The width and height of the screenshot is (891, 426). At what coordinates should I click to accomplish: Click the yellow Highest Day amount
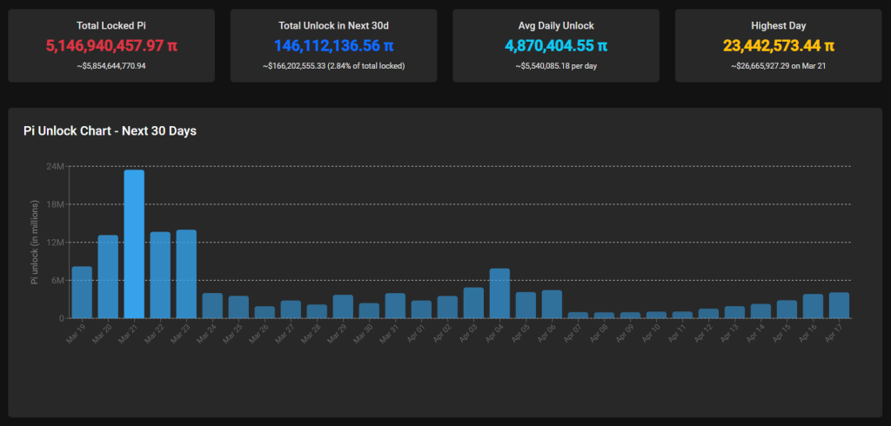778,45
